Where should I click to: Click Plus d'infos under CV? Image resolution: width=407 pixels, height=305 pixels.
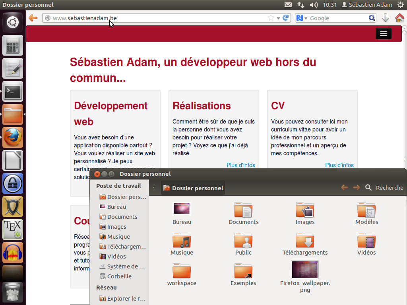339,165
